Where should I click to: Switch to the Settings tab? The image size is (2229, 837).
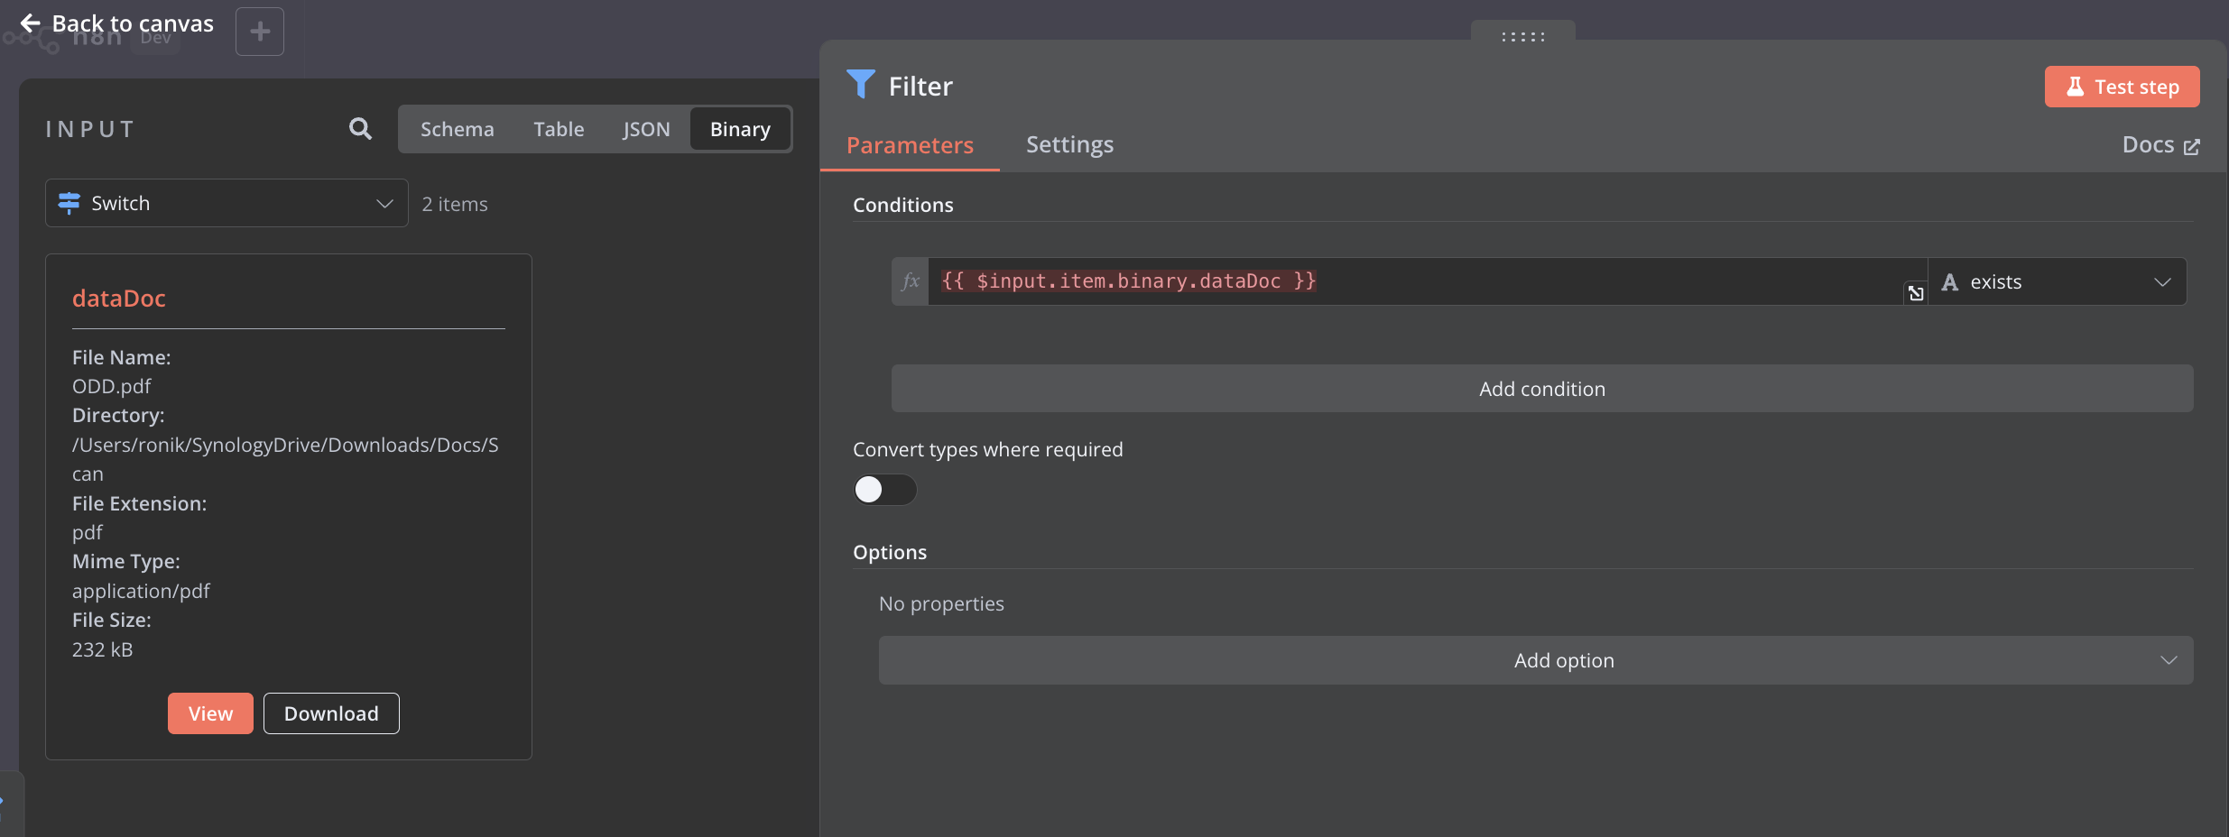(1069, 144)
